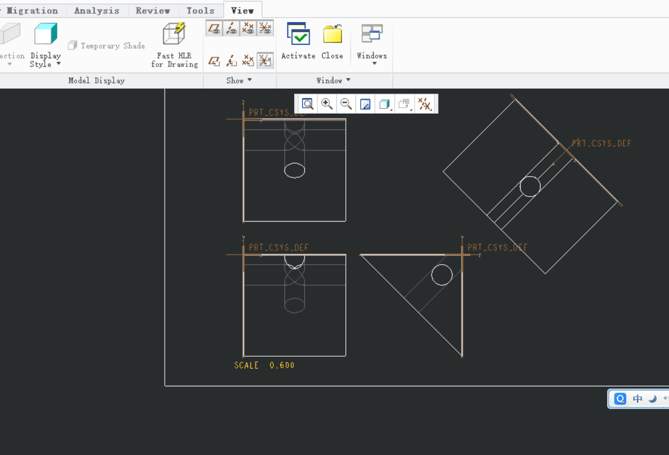The width and height of the screenshot is (669, 455).
Task: Click the Zoom Out magnifier
Action: (x=346, y=104)
